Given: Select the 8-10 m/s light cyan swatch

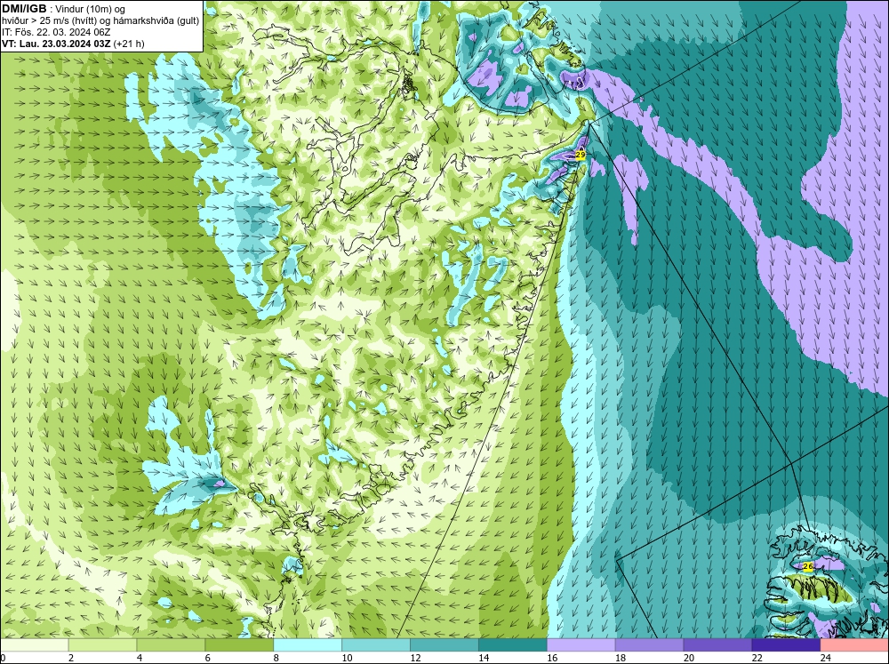Looking at the screenshot, I should 308,645.
